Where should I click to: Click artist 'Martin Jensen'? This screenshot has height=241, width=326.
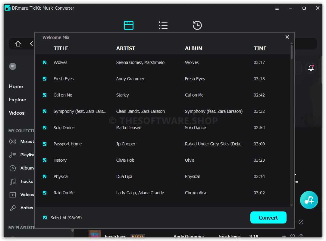129,128
